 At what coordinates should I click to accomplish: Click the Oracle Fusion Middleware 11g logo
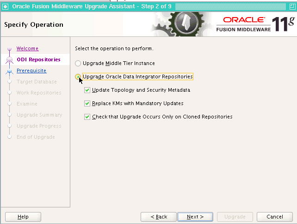[255, 24]
